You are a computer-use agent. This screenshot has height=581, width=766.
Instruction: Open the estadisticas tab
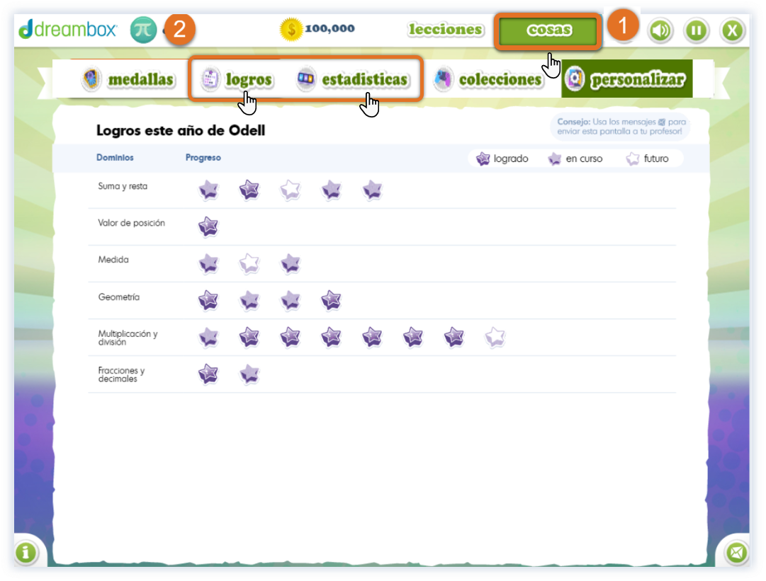352,79
